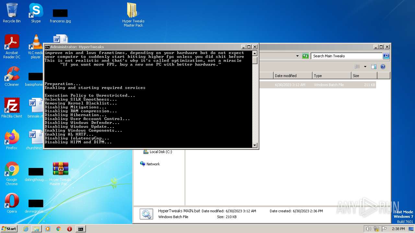This screenshot has height=233, width=415.
Task: Refresh the Explorer folder view
Action: point(305,56)
